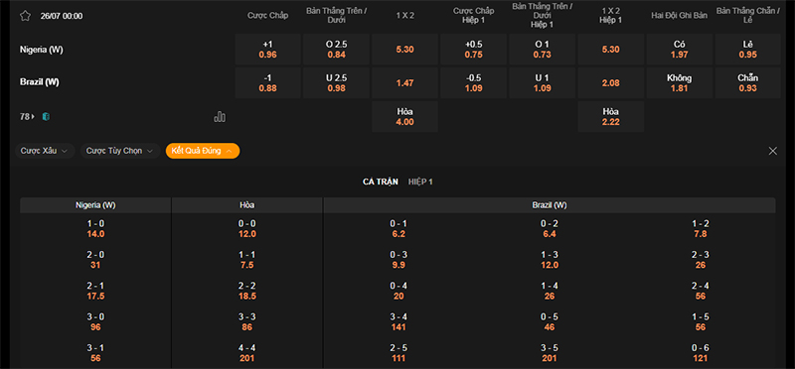Pick draw score 2 - 2 at 18.5

[x=246, y=291]
